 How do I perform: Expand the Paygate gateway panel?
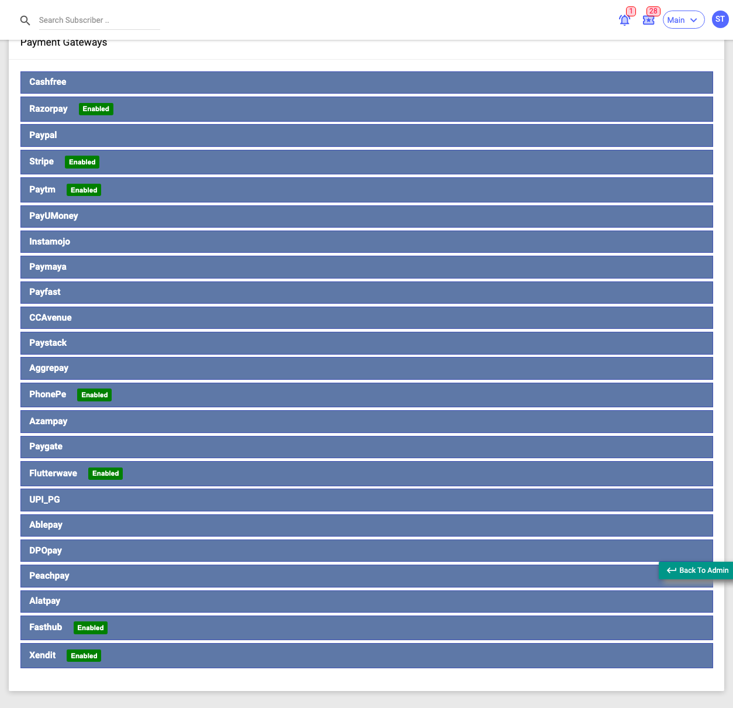[366, 446]
